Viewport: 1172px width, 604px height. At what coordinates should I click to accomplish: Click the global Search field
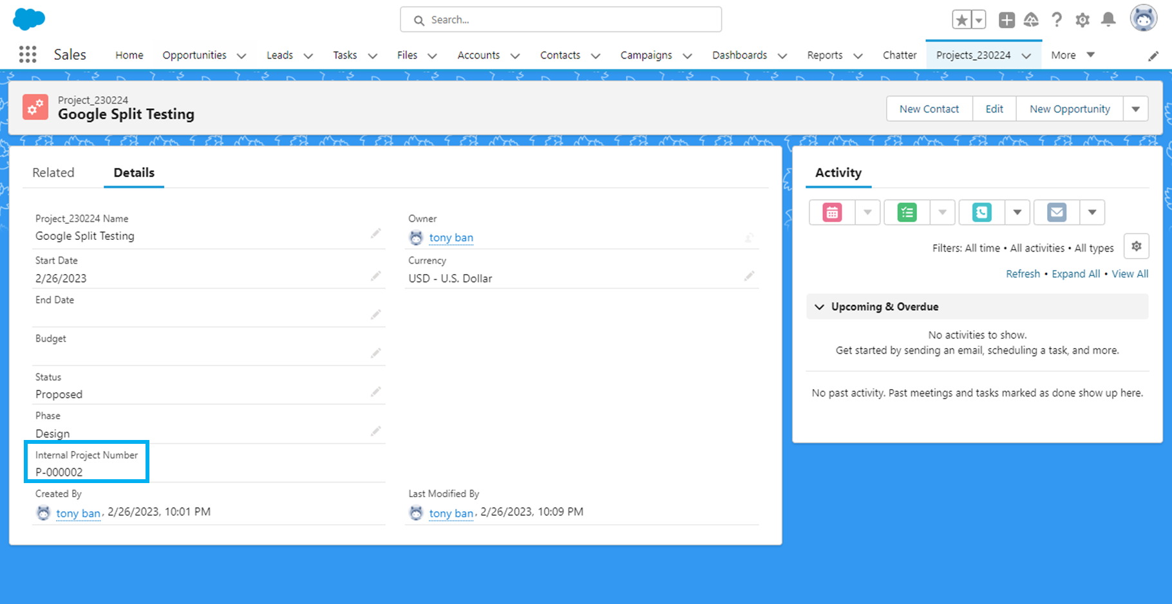[561, 19]
